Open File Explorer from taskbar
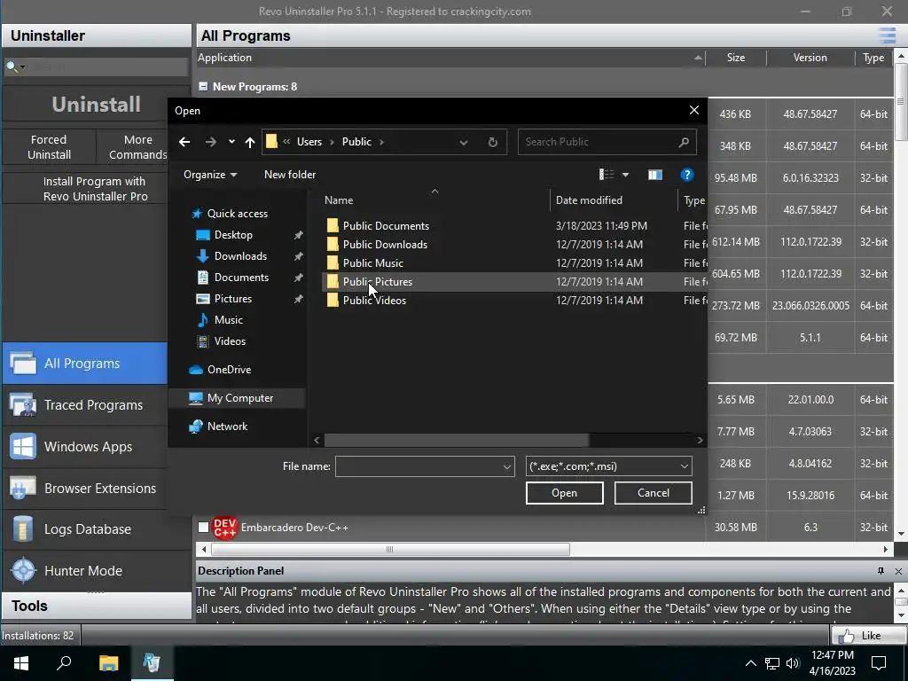The width and height of the screenshot is (908, 681). click(108, 663)
